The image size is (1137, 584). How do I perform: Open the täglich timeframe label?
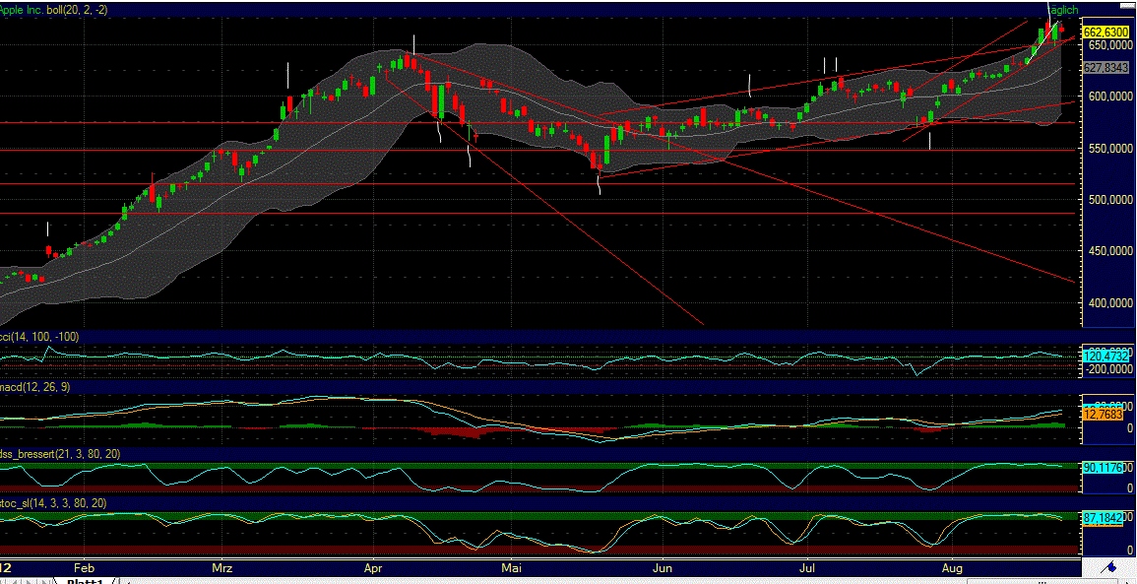tap(1065, 9)
